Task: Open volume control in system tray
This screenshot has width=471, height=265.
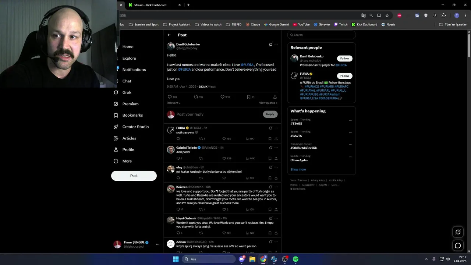Action: pyautogui.click(x=447, y=259)
